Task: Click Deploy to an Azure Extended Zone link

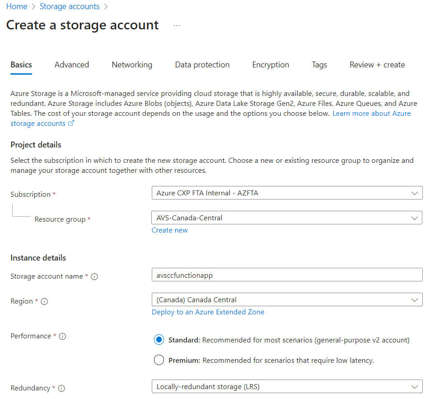Action: (208, 312)
